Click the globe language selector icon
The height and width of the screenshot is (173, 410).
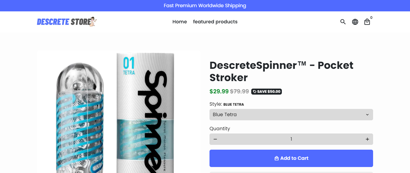[355, 22]
